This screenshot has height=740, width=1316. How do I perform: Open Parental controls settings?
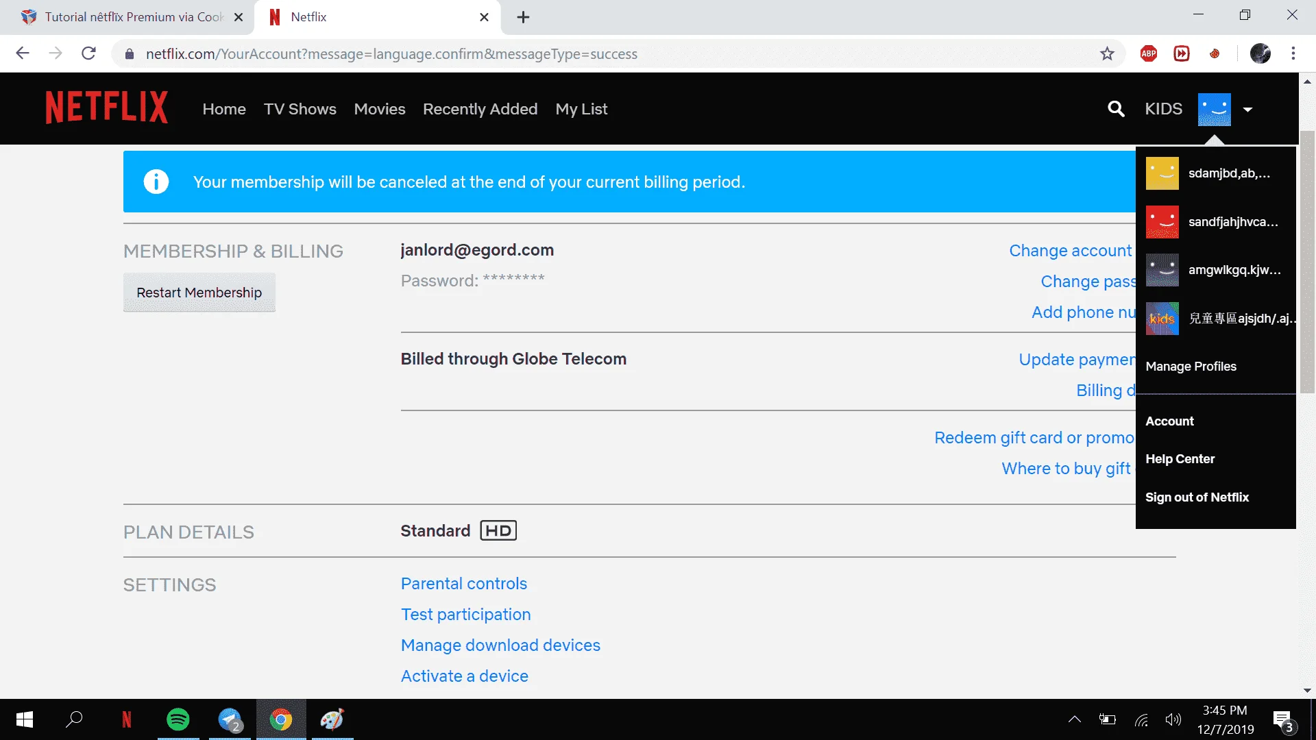pyautogui.click(x=464, y=584)
